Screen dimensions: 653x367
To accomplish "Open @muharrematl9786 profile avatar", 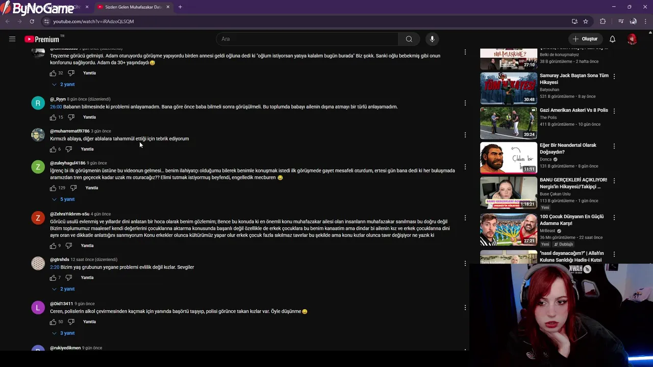I will pos(38,135).
